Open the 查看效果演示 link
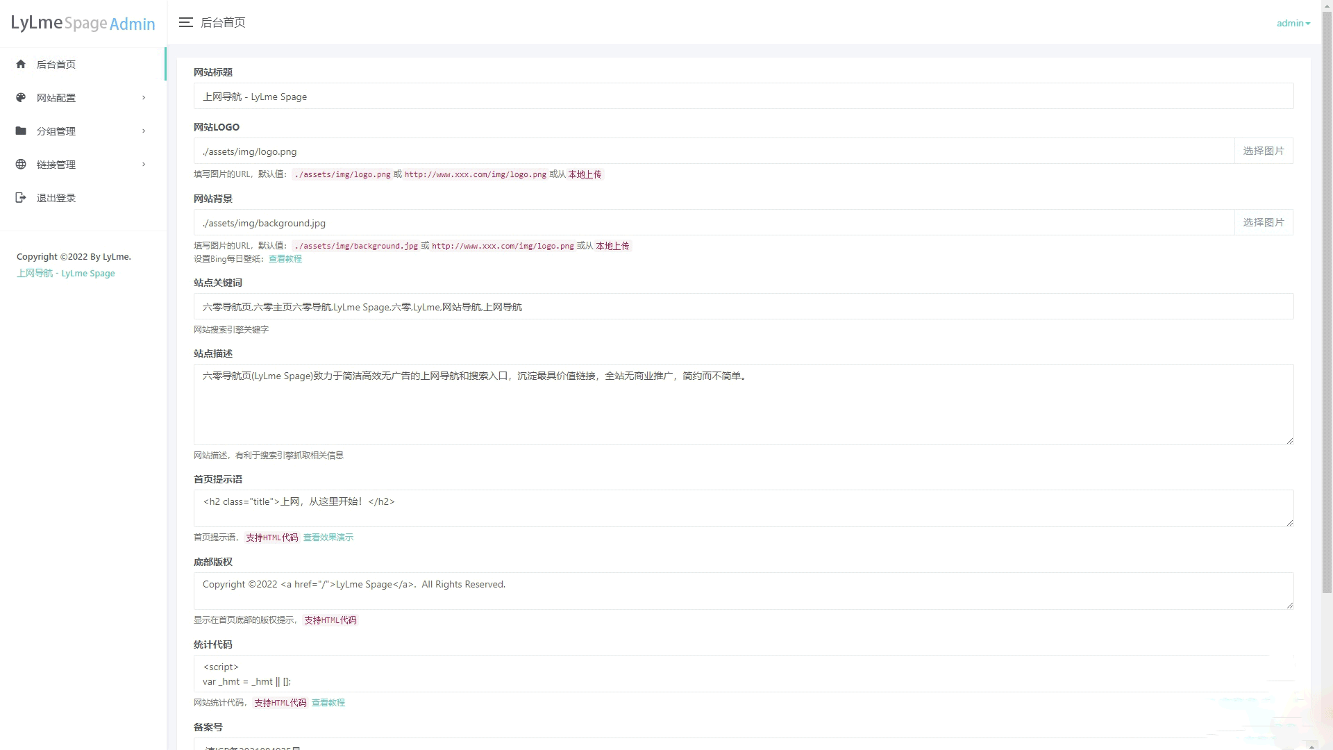 pyautogui.click(x=328, y=537)
